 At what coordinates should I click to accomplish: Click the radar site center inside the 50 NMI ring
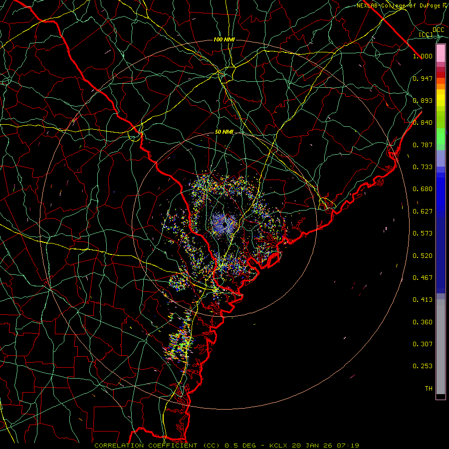[x=225, y=224]
